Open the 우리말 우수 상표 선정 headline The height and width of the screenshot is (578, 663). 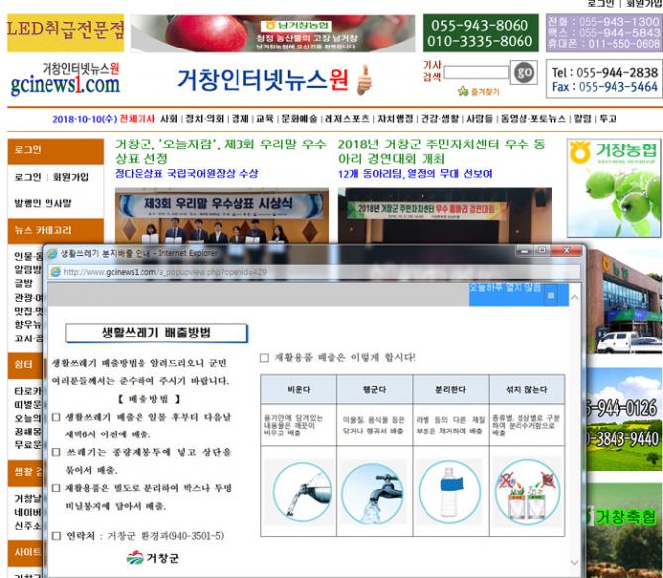[221, 151]
